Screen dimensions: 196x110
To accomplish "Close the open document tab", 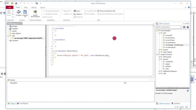I will point(21,24).
